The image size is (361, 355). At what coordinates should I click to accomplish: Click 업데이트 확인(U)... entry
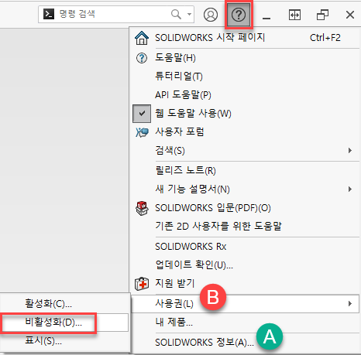click(194, 265)
